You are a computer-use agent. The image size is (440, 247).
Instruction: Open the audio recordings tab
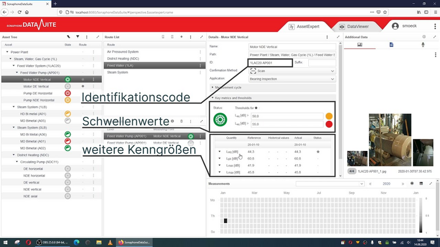pyautogui.click(x=423, y=45)
